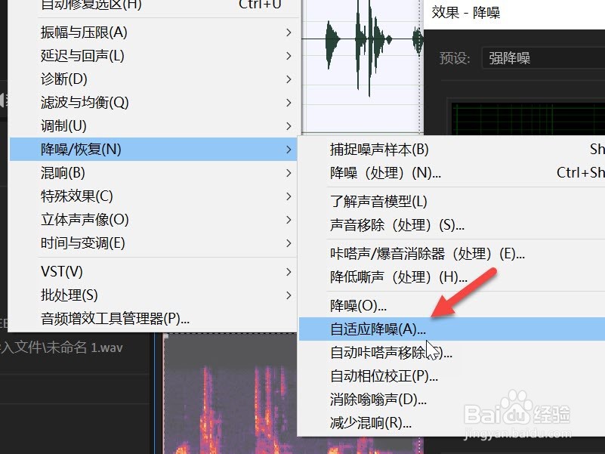Screen dimensions: 605x454
Task: Expand arrow beside 延迟与回声(L)
Action: click(289, 56)
